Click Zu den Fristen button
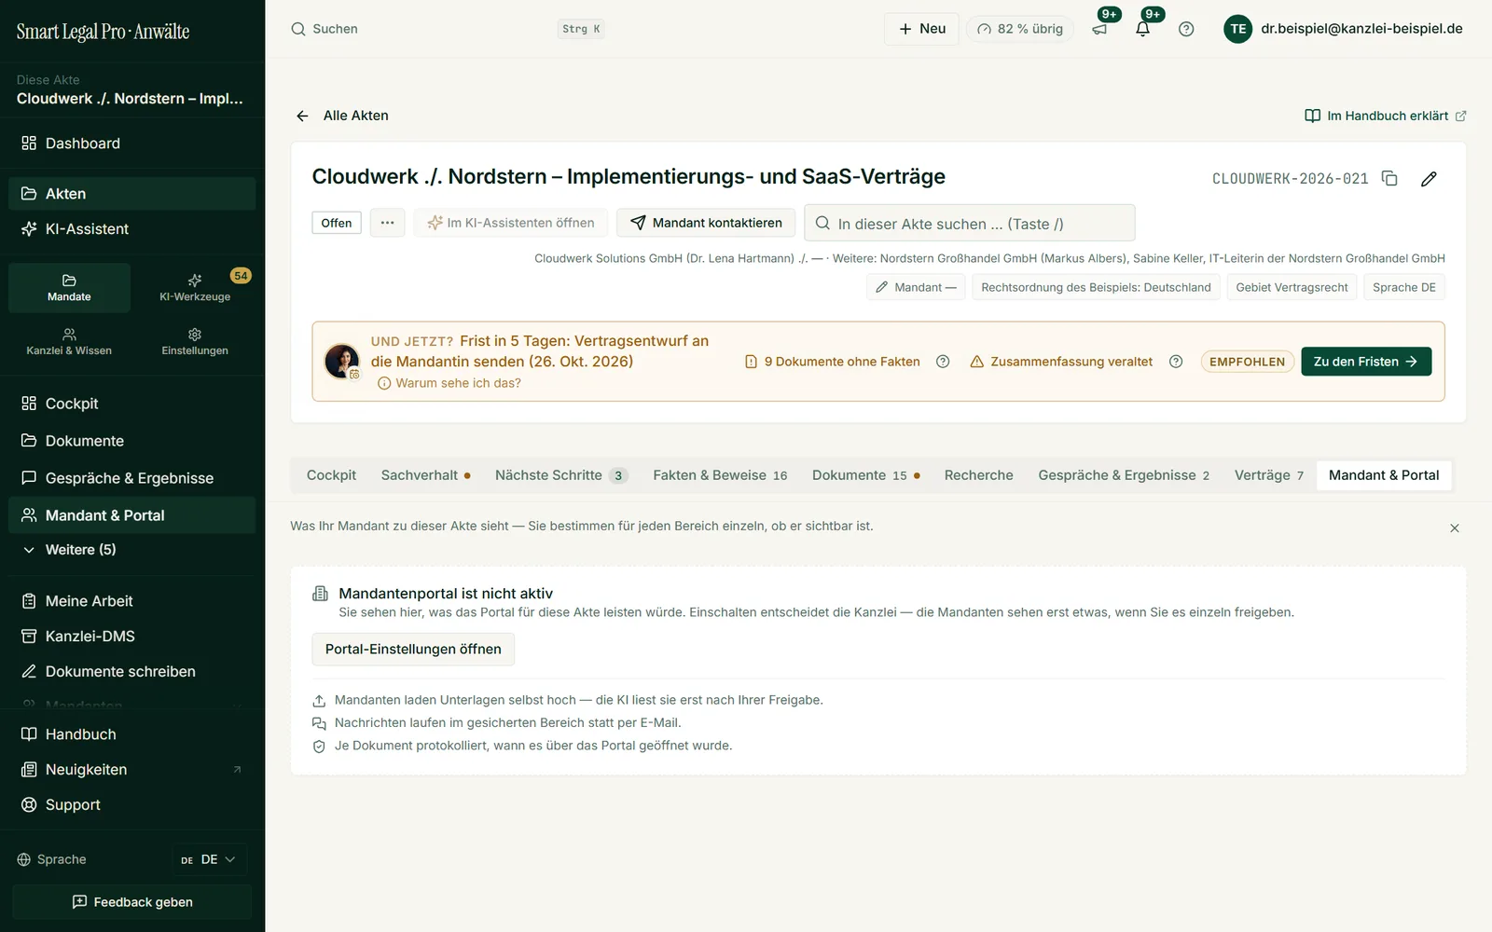This screenshot has width=1492, height=932. click(x=1366, y=362)
